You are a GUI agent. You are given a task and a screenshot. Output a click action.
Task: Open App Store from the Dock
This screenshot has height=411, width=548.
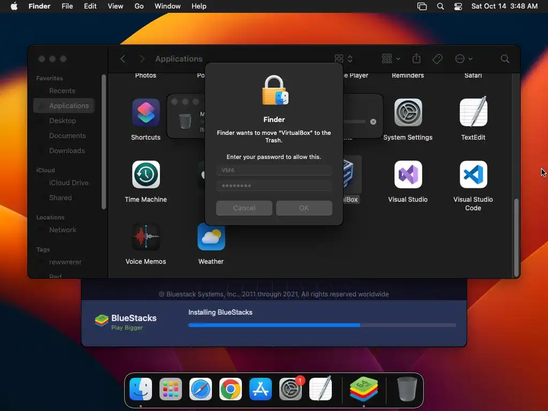(261, 389)
